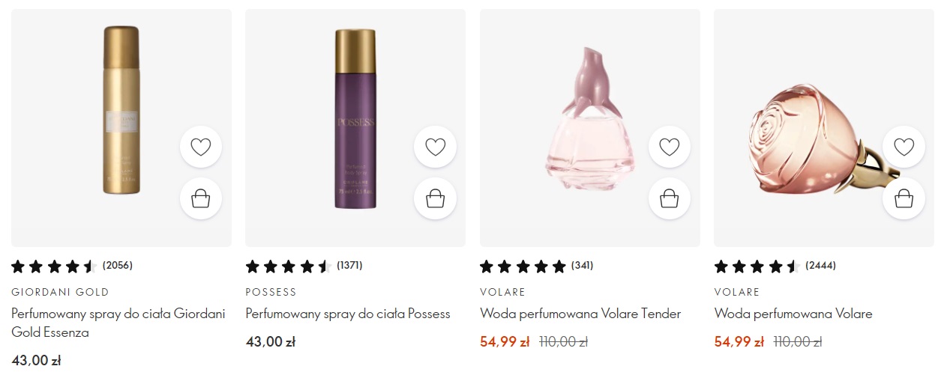Open the purple Possess spray image
Image resolution: width=947 pixels, height=381 pixels.
[355, 120]
